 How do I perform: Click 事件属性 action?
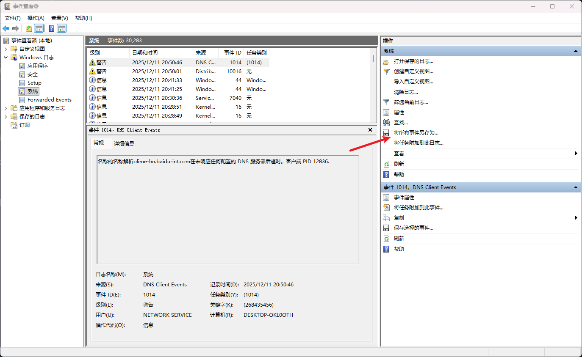point(404,197)
